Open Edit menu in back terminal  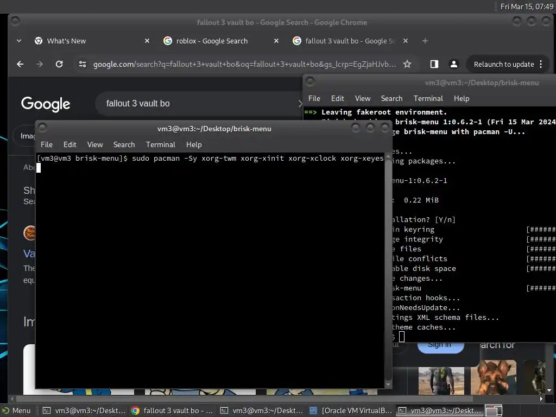(338, 99)
